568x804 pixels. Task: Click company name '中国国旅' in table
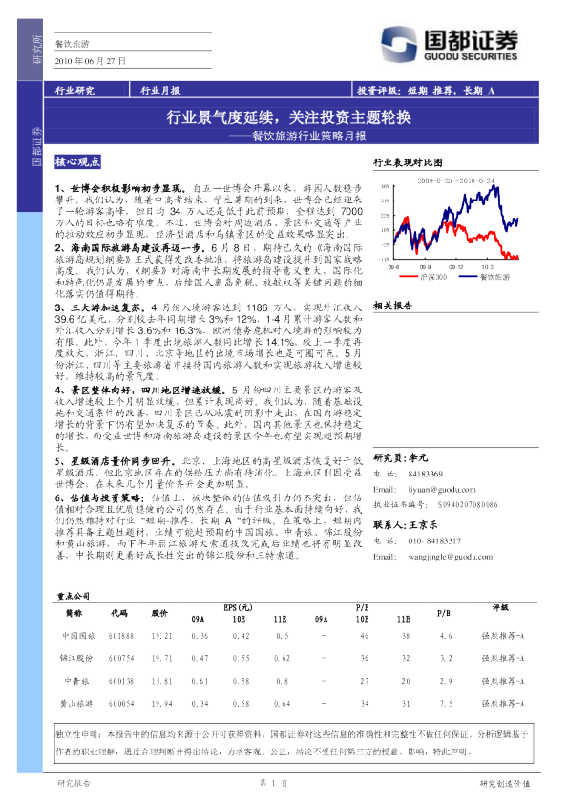coord(78,636)
